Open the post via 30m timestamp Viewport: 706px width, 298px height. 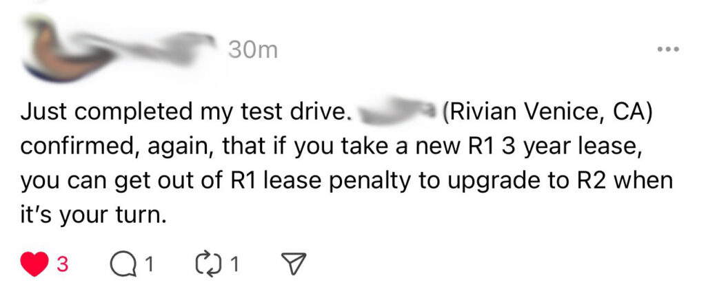(x=252, y=50)
